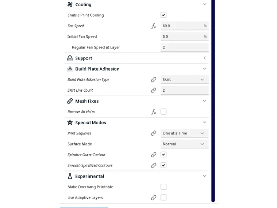The image size is (277, 208).
Task: Expand the Support section chevron
Action: tap(204, 58)
